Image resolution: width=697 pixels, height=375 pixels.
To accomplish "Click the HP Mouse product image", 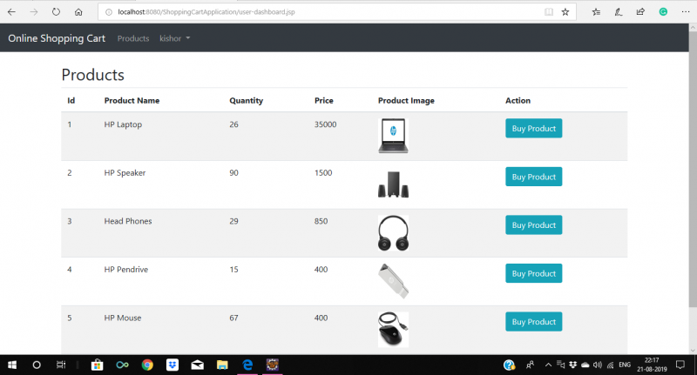I will point(393,330).
